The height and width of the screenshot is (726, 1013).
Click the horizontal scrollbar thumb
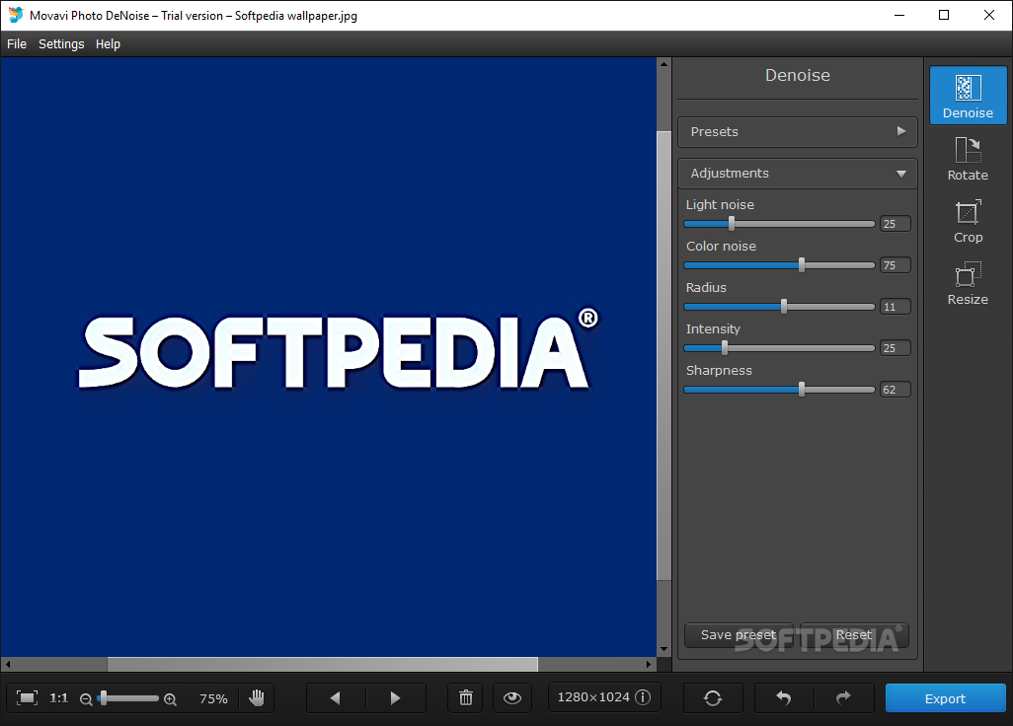pos(323,664)
